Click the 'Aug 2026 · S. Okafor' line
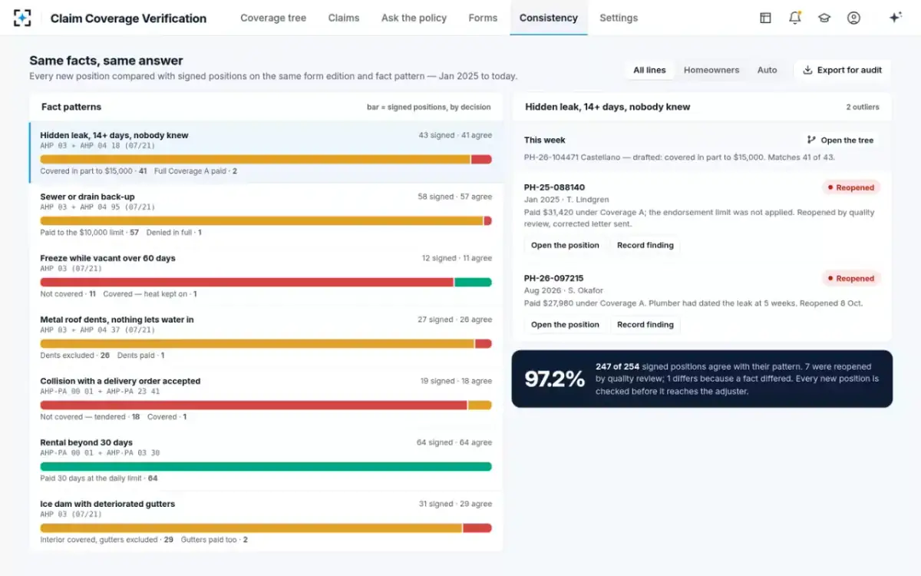 (x=564, y=290)
